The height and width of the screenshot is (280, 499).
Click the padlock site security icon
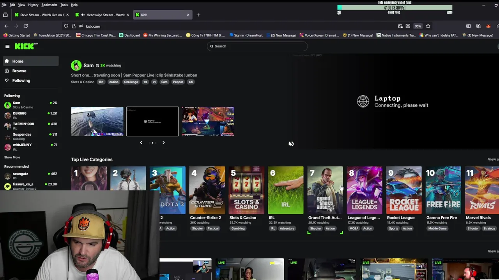click(74, 26)
